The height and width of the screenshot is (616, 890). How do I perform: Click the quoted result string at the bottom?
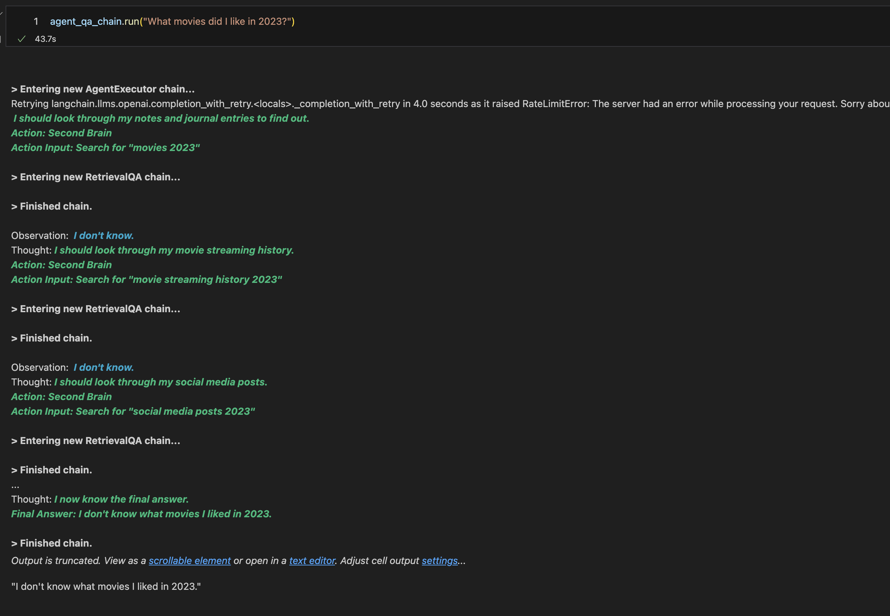pos(106,587)
